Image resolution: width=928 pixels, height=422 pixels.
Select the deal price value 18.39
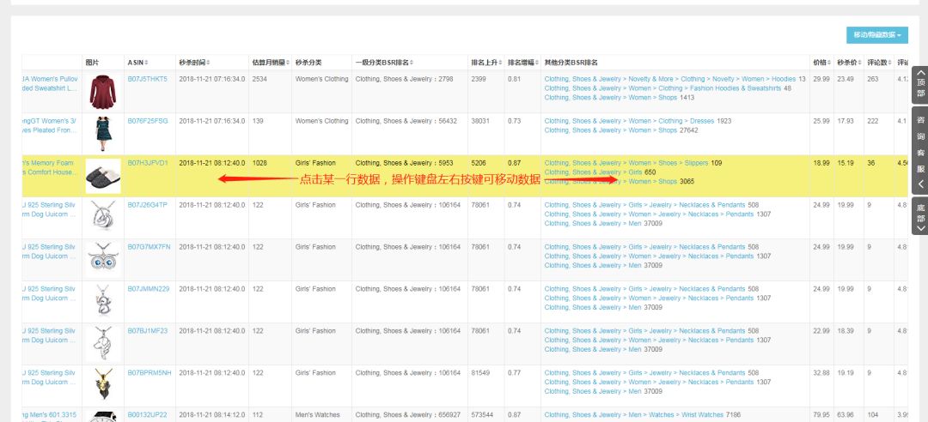pyautogui.click(x=846, y=330)
